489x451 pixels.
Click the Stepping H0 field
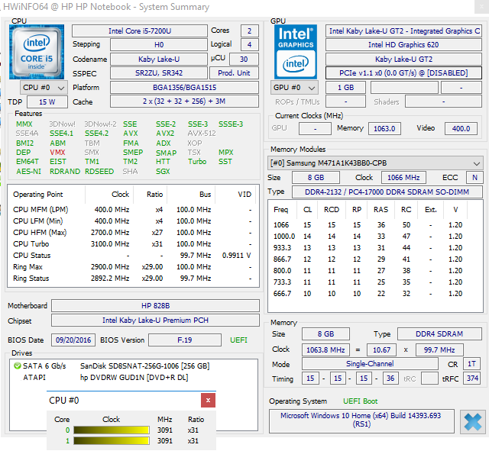coord(159,45)
